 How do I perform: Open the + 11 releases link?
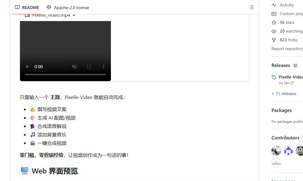tap(284, 94)
